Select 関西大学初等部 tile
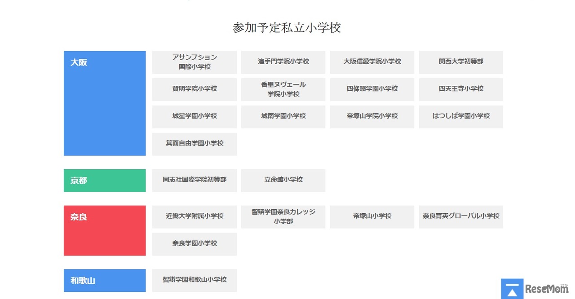 click(x=461, y=62)
